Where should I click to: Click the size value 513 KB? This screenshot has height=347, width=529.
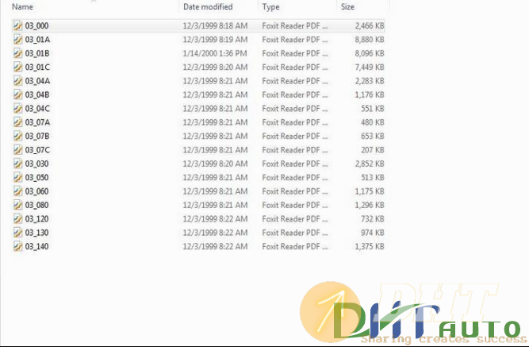tap(373, 177)
